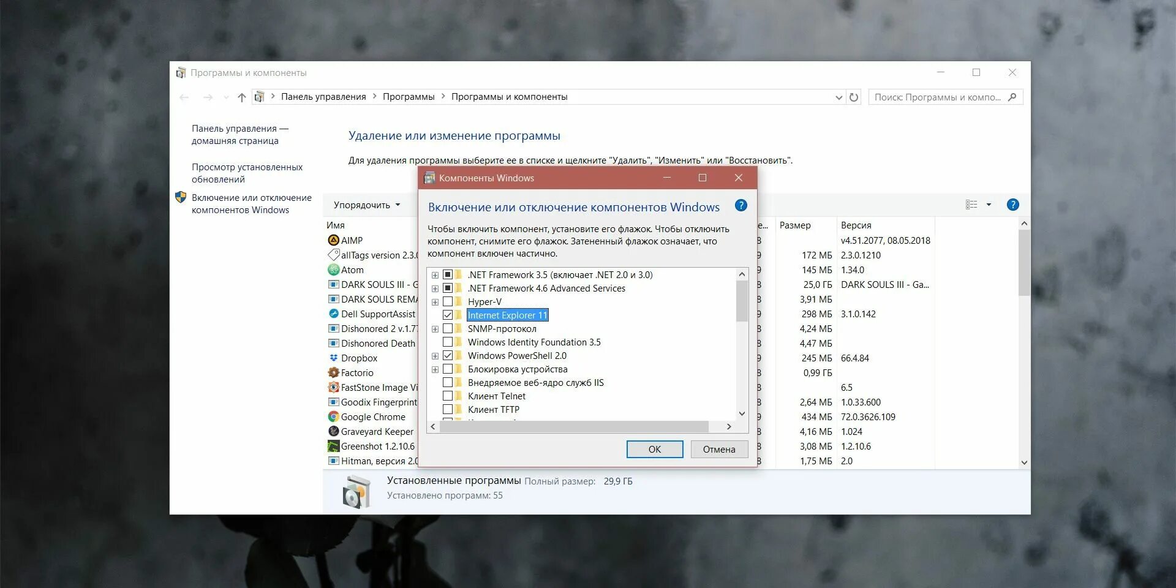
Task: Open the Упорядочить dropdown menu
Action: coord(367,205)
